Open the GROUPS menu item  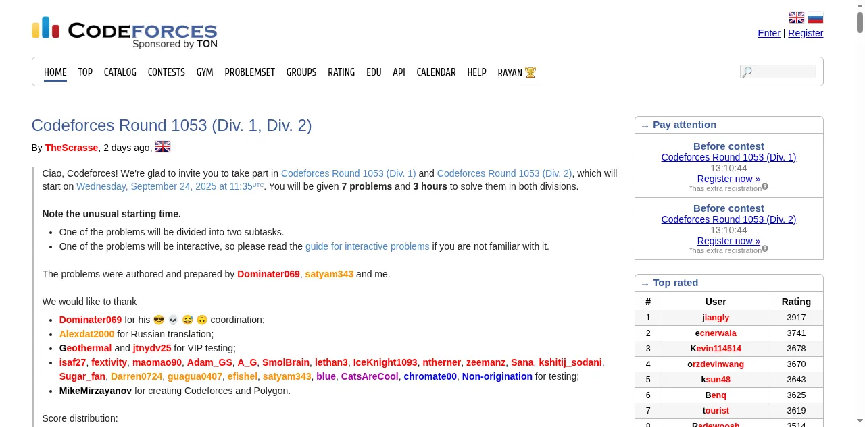tap(301, 72)
